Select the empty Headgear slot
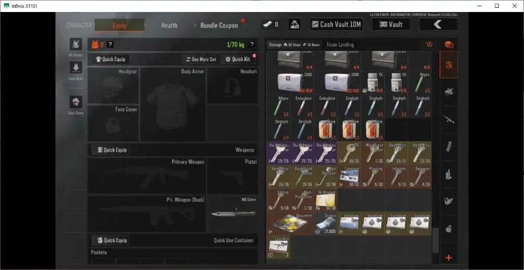Viewport: 524px width, 270px height. pyautogui.click(x=113, y=86)
